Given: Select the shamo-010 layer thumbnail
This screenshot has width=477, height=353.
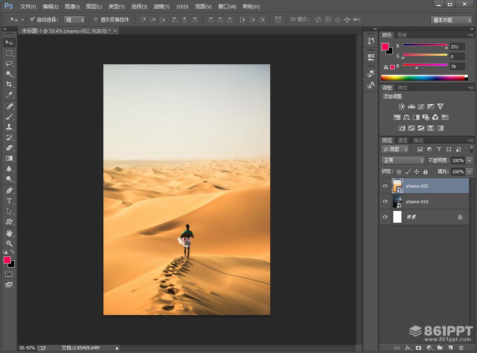Looking at the screenshot, I should coord(397,201).
